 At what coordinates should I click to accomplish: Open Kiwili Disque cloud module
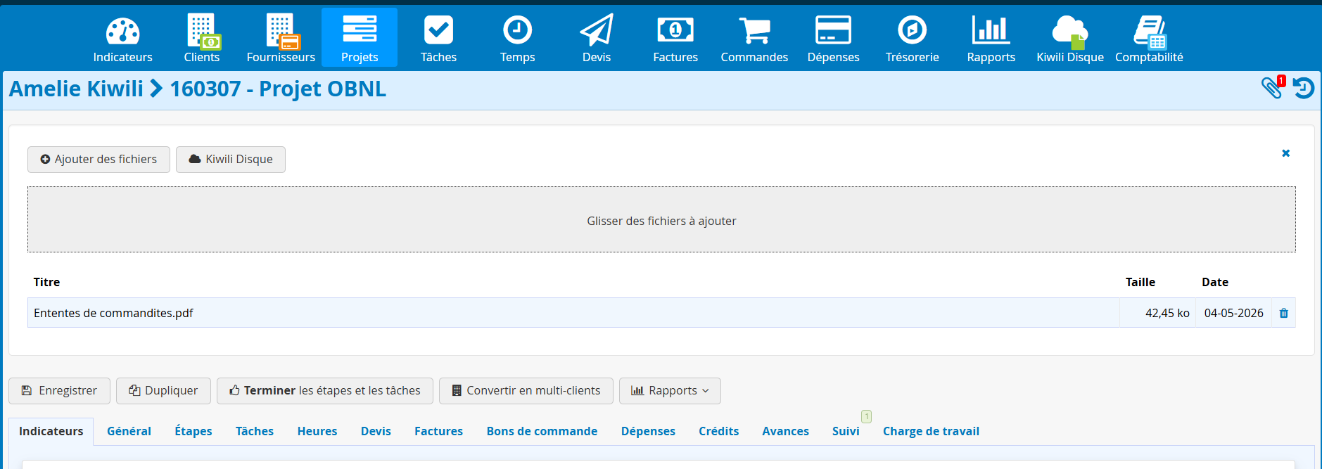pyautogui.click(x=1070, y=38)
